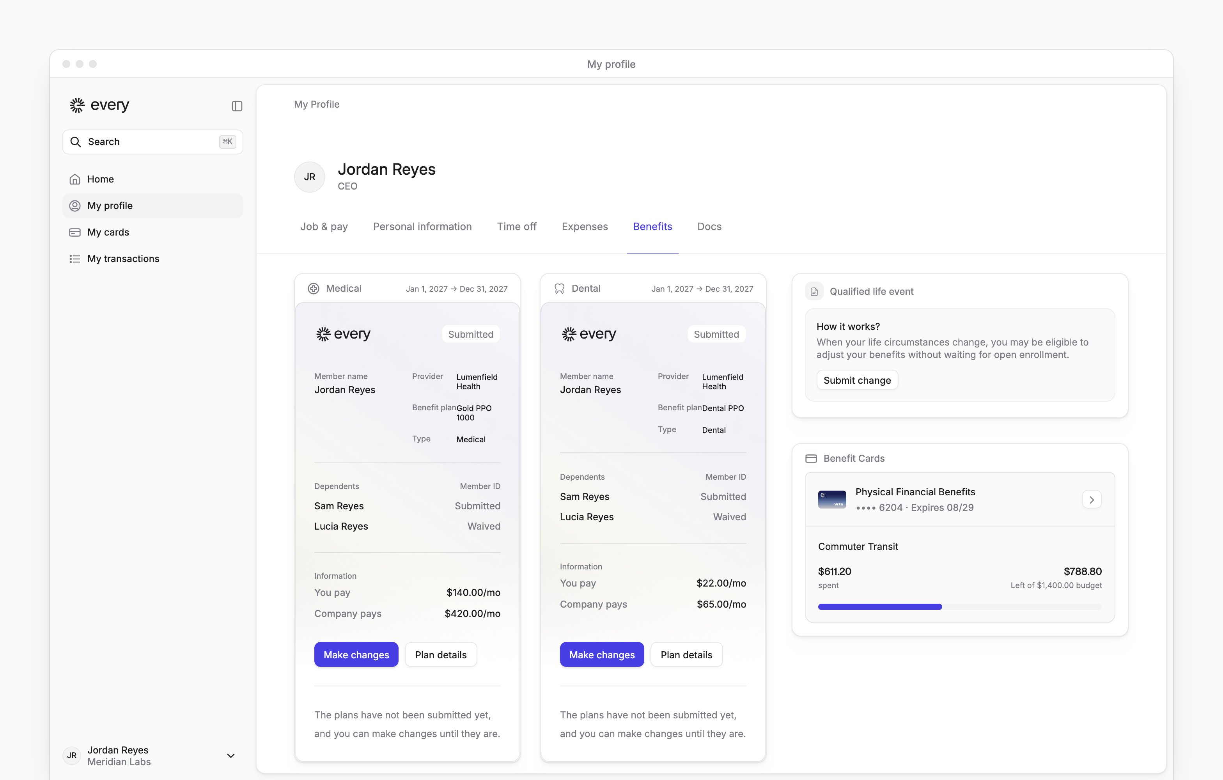1223x780 pixels.
Task: Click the Commuter Transit budget progress bar
Action: 959,607
